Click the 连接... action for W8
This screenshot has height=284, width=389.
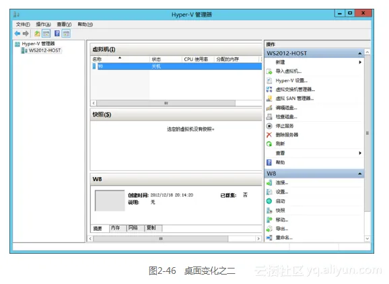(x=282, y=183)
